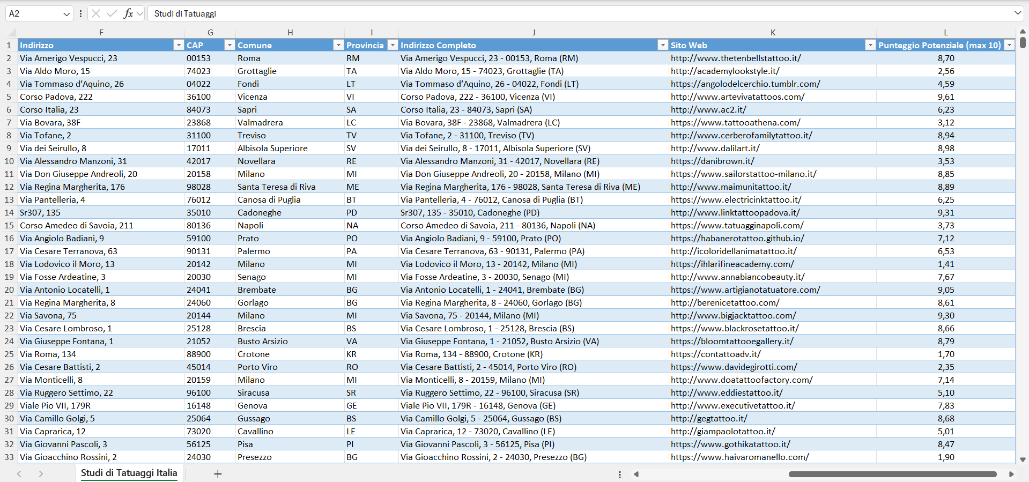
Task: Go to next sheet arrow
Action: coord(41,474)
